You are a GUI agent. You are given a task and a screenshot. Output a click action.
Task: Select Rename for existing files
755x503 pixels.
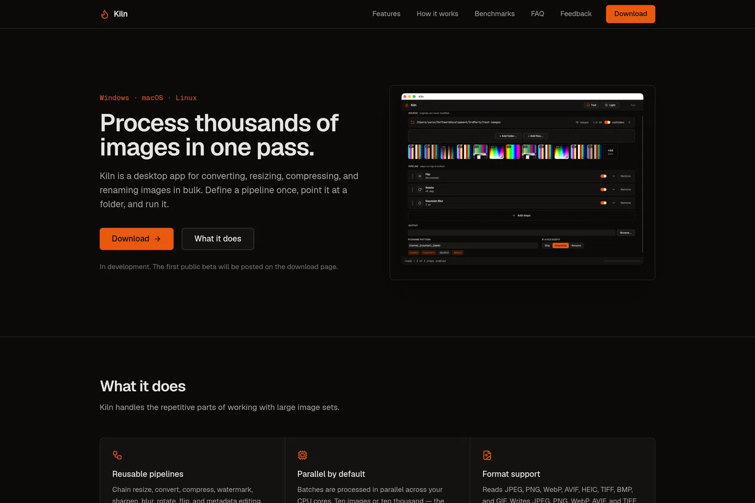(x=576, y=245)
